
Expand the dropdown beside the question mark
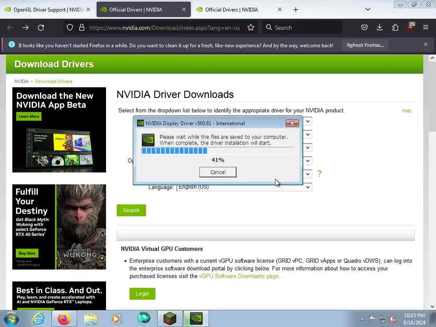click(308, 174)
